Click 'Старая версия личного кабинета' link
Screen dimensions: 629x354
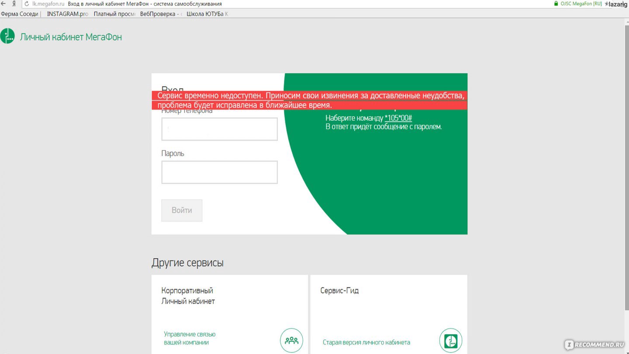pos(366,342)
